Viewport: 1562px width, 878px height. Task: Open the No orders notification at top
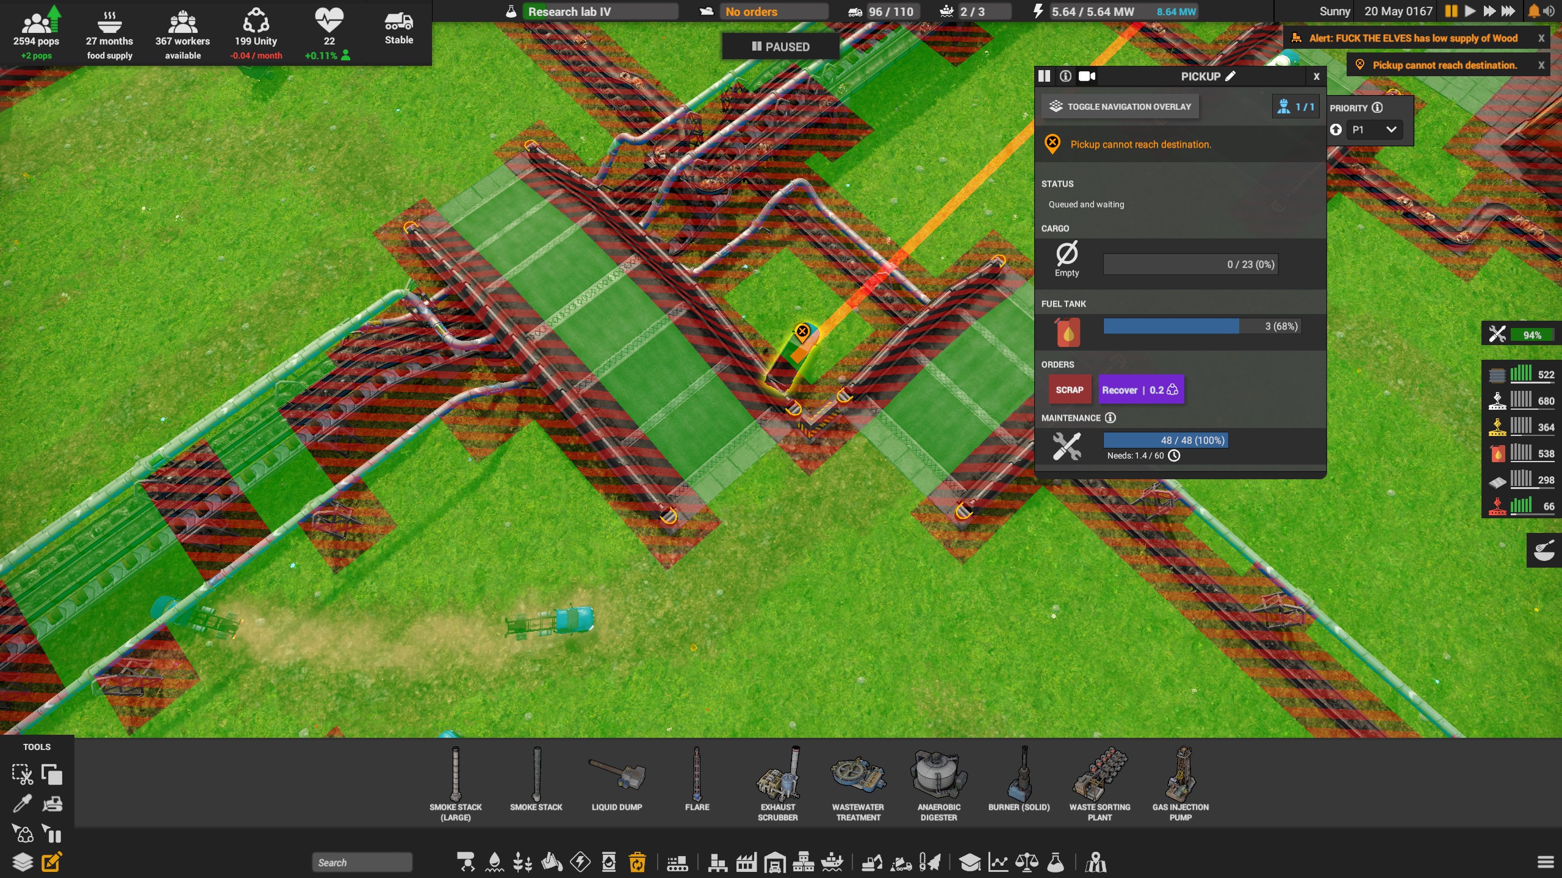click(773, 11)
